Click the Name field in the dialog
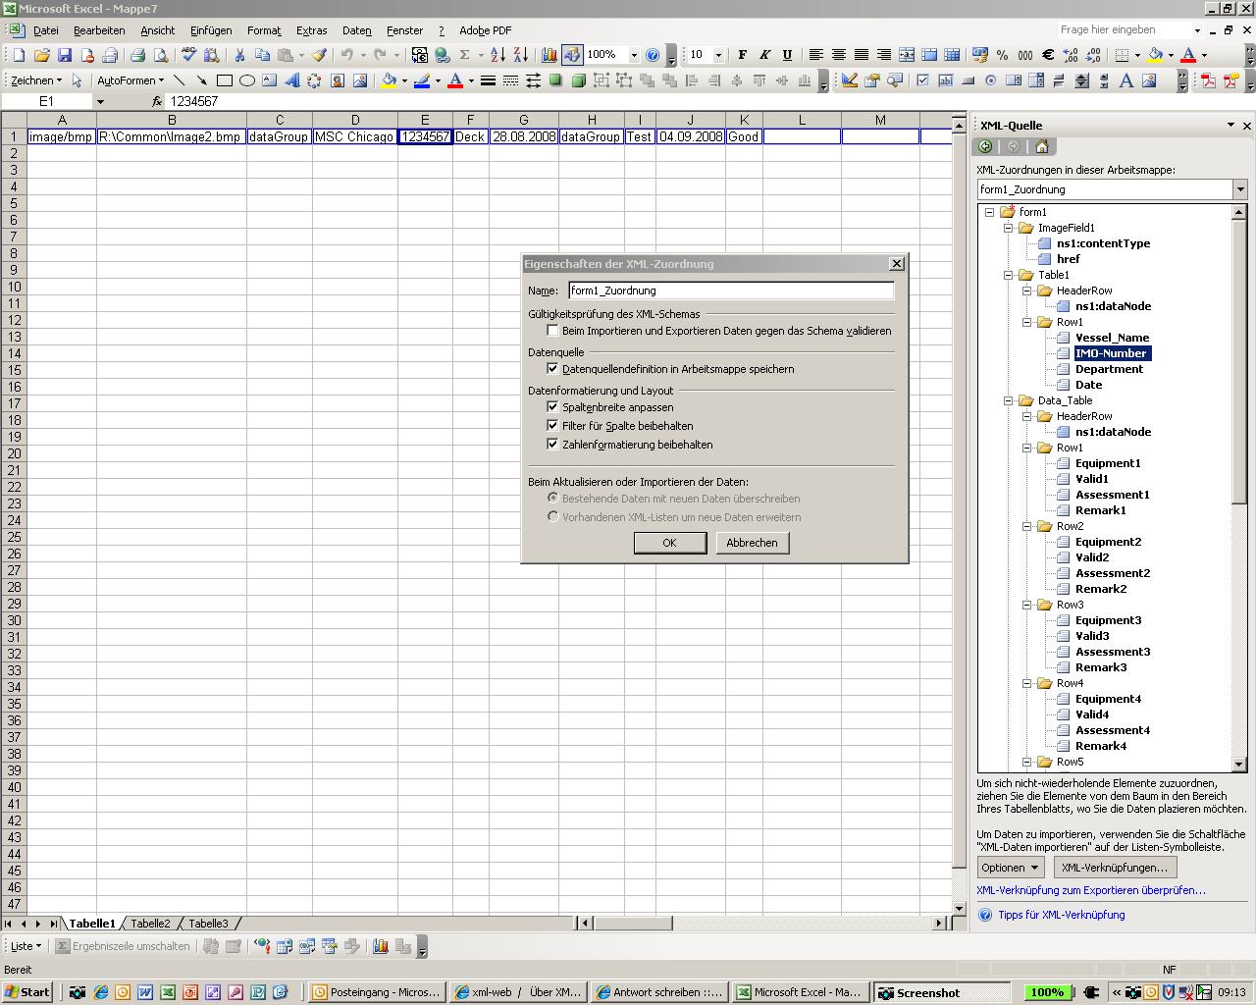 731,291
